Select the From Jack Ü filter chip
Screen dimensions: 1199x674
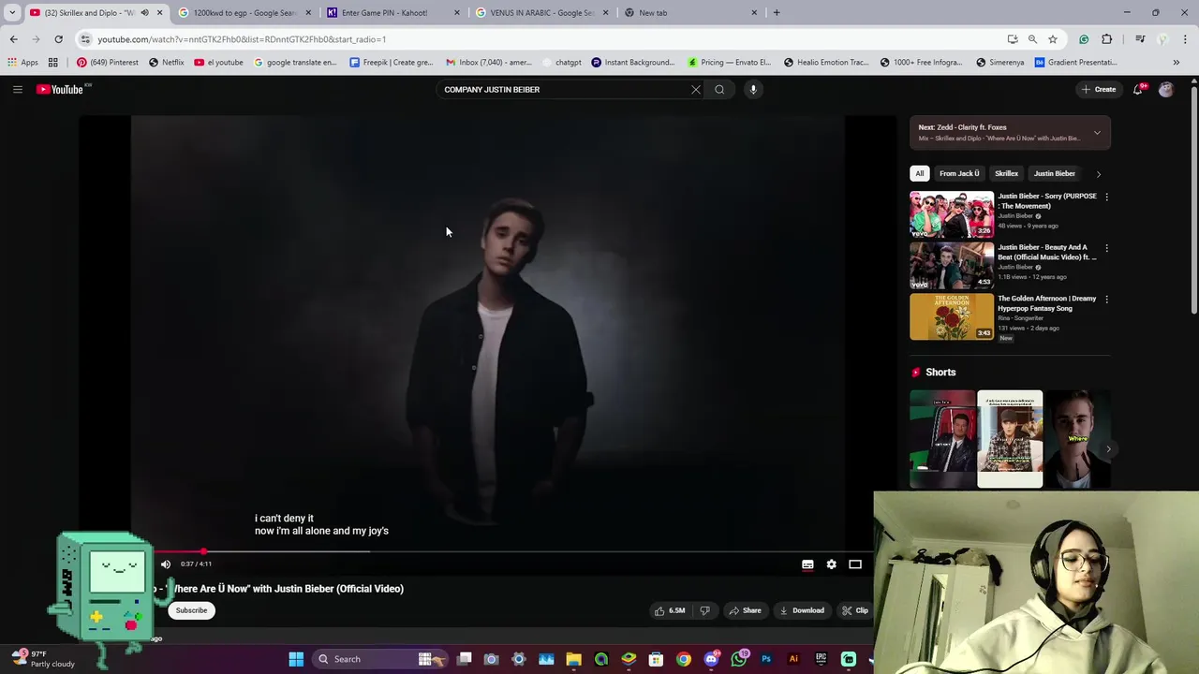click(x=959, y=173)
